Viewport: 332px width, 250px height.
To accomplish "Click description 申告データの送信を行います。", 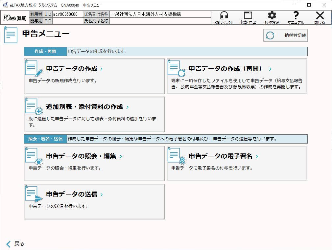I will pos(59,206).
